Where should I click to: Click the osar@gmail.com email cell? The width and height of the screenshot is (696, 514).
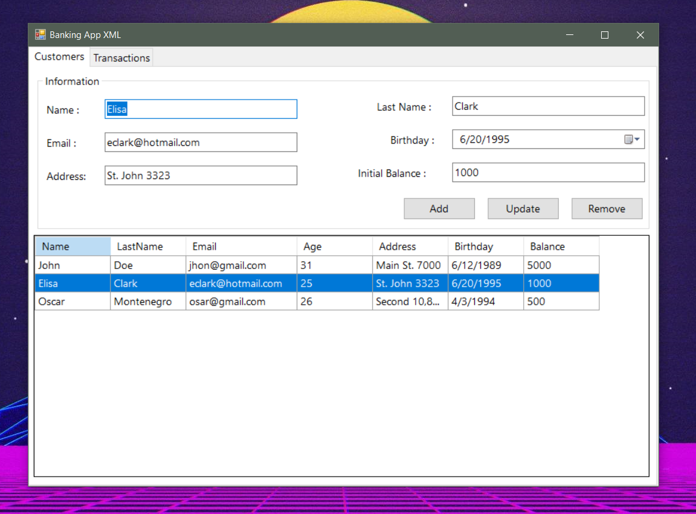click(241, 301)
